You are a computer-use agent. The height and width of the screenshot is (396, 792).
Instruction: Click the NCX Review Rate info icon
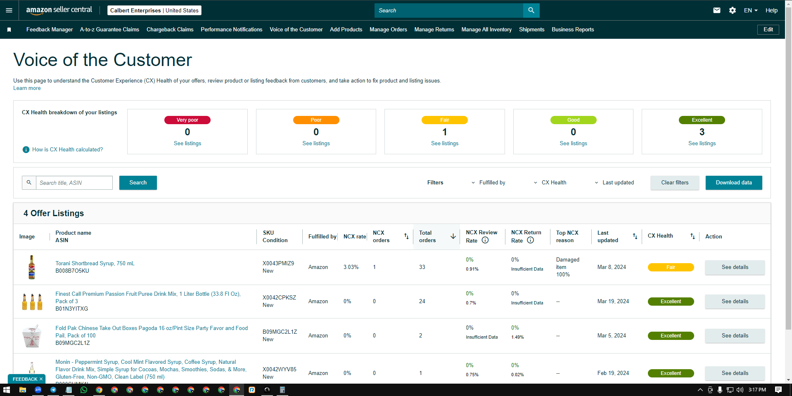coord(485,240)
